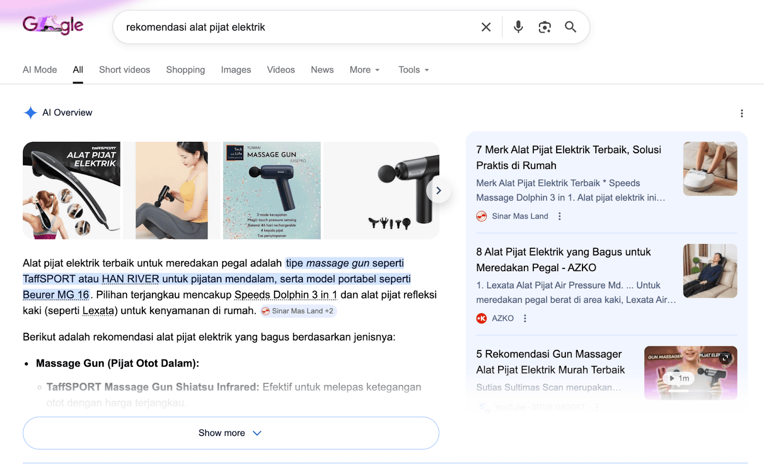
Task: Click the Lexata link in overview text
Action: pyautogui.click(x=98, y=310)
